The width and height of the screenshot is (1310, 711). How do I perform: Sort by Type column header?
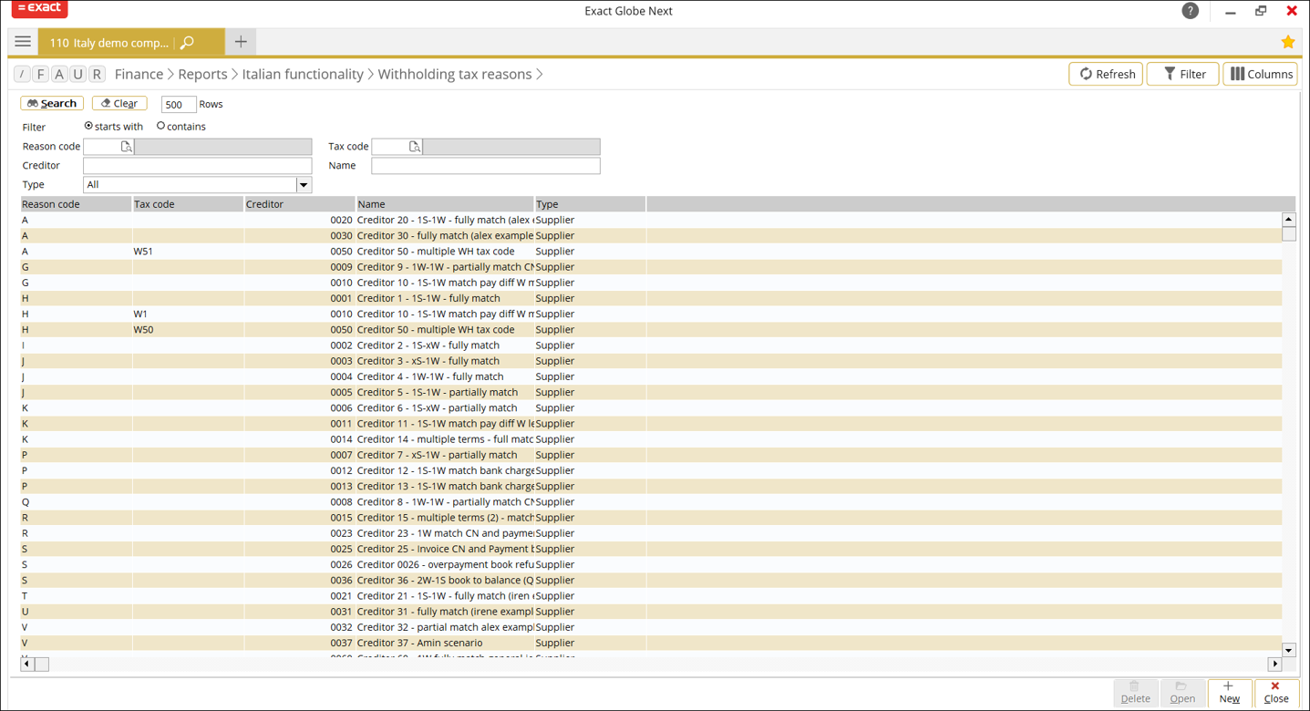pos(590,204)
